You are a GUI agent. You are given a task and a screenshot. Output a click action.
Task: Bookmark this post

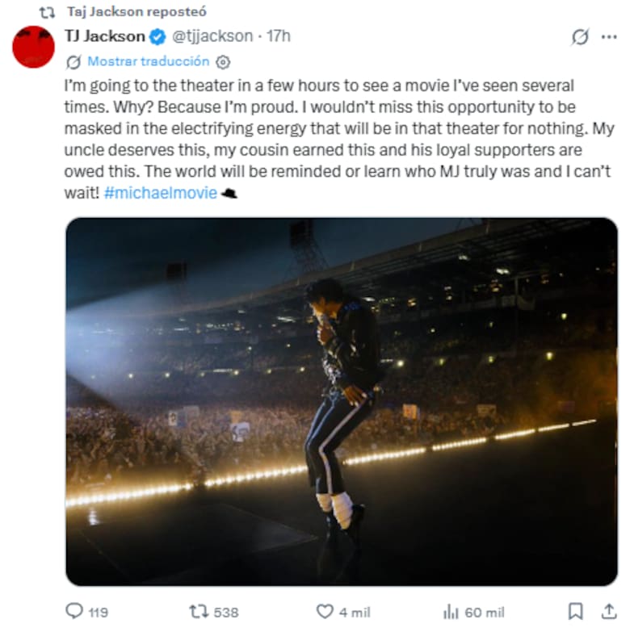(575, 611)
